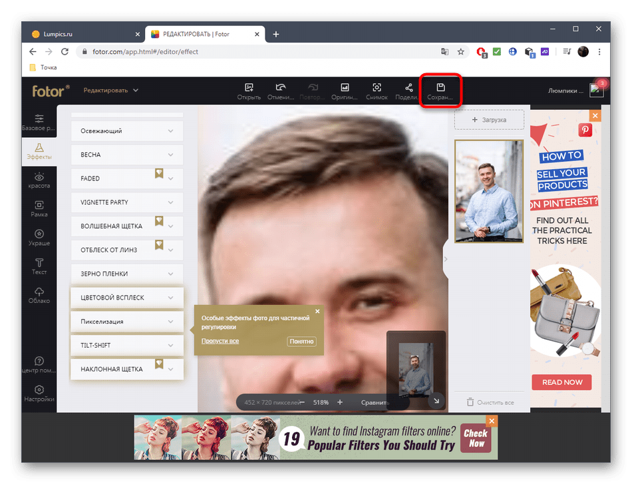The height and width of the screenshot is (484, 632).
Task: Click Очистить все trash button
Action: [x=490, y=403]
